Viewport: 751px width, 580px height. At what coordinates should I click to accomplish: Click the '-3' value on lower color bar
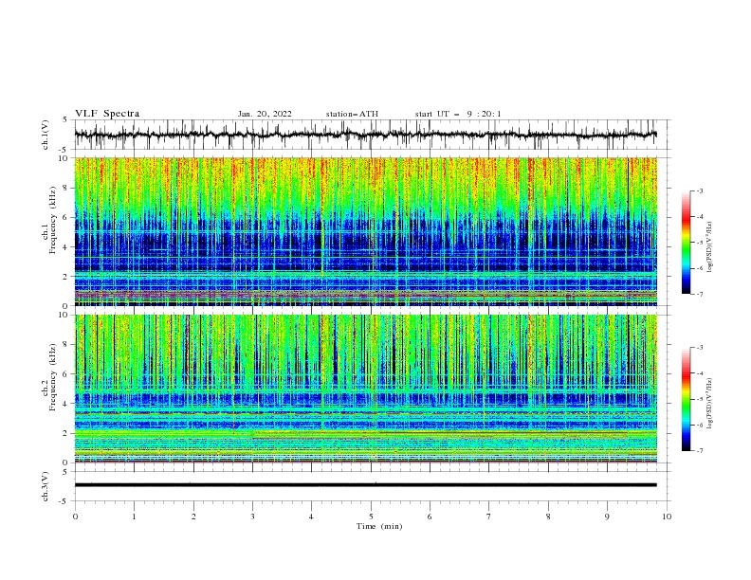click(x=699, y=348)
